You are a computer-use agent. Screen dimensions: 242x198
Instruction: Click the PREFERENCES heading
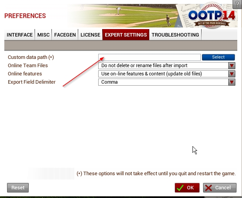click(x=25, y=16)
